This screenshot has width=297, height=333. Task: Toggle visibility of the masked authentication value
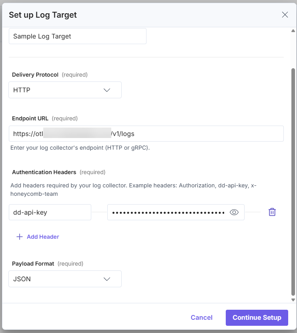pos(234,212)
